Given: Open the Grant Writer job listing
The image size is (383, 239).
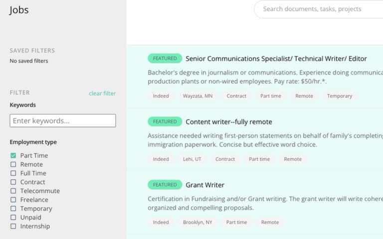Looking at the screenshot, I should pyautogui.click(x=205, y=185).
